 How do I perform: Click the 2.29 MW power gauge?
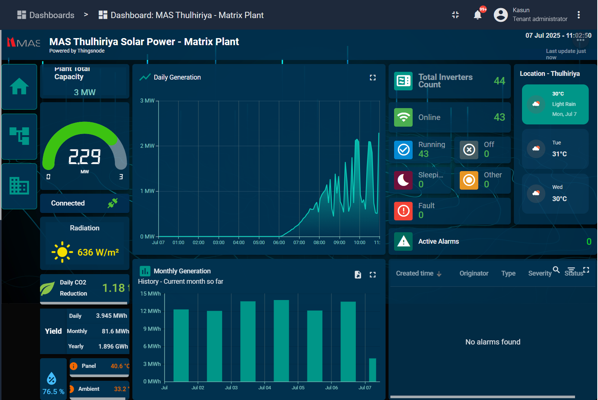point(85,151)
